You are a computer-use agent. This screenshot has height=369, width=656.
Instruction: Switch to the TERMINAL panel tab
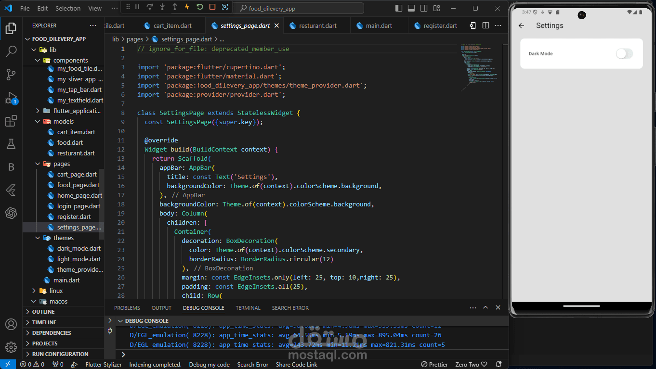click(x=248, y=308)
